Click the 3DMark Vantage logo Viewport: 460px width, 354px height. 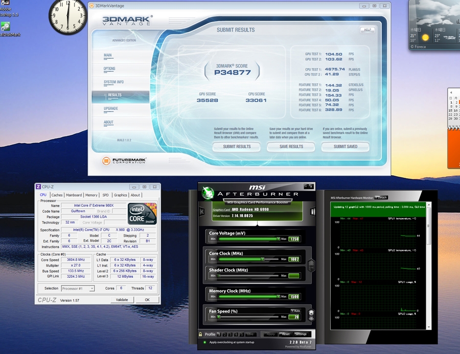click(x=127, y=20)
